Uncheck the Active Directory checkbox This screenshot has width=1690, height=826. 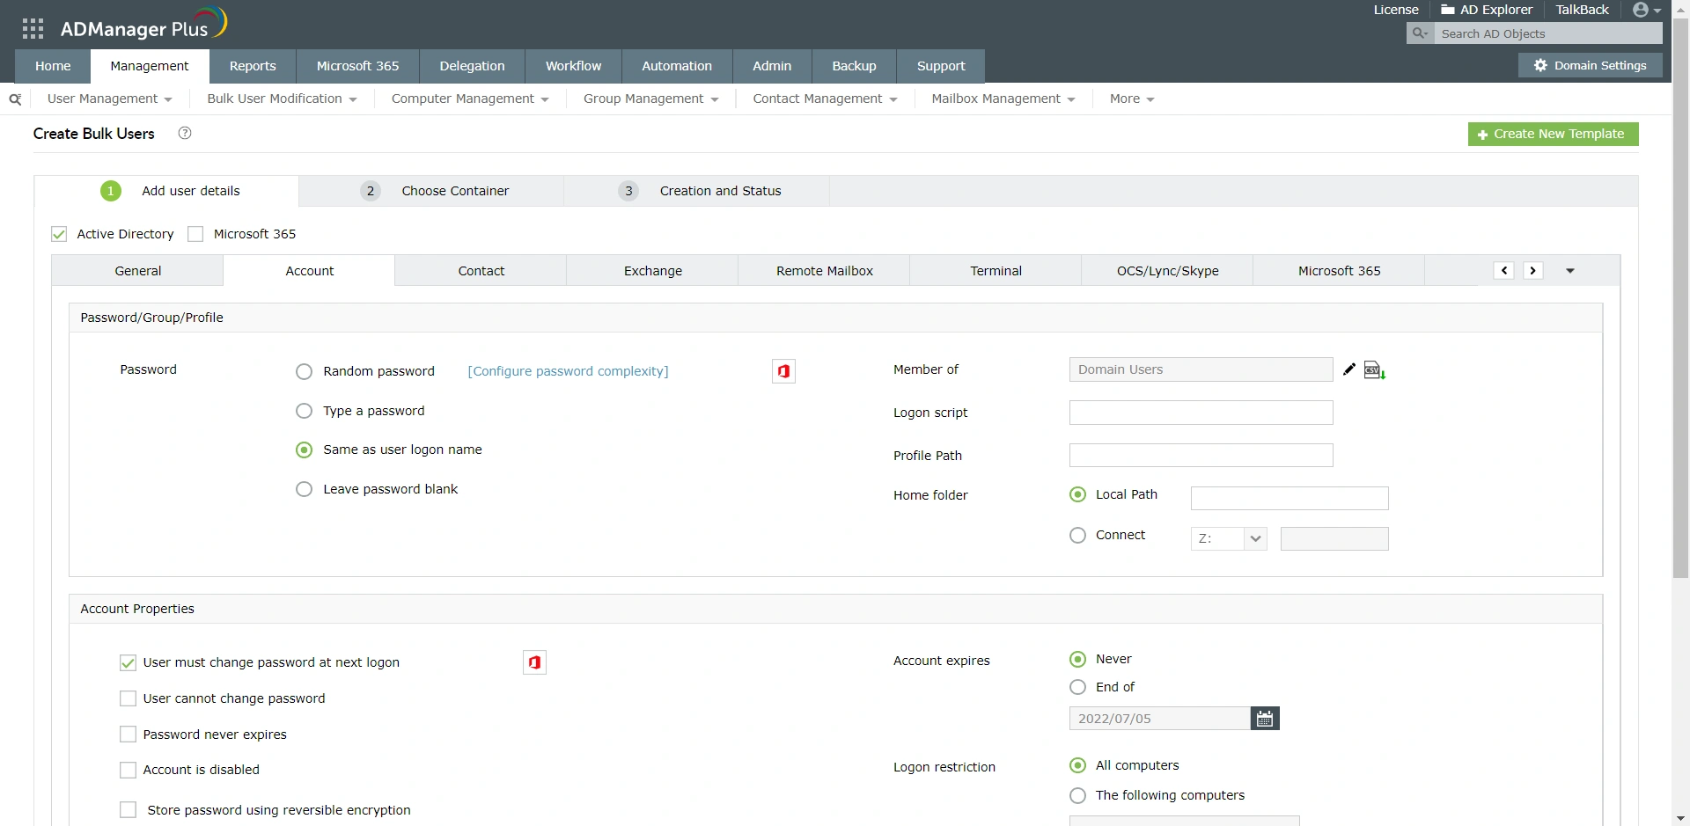(x=58, y=234)
